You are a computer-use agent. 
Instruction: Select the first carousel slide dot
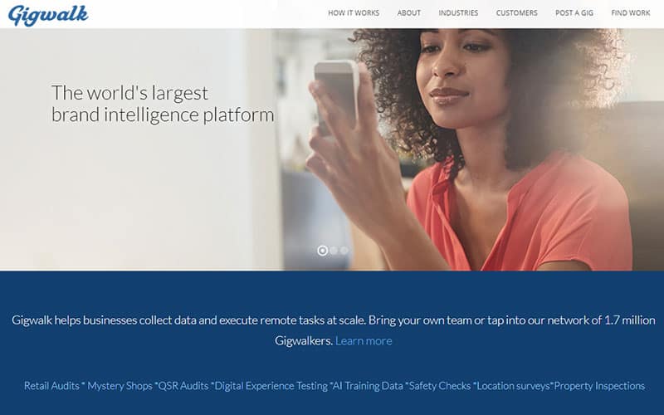click(323, 251)
